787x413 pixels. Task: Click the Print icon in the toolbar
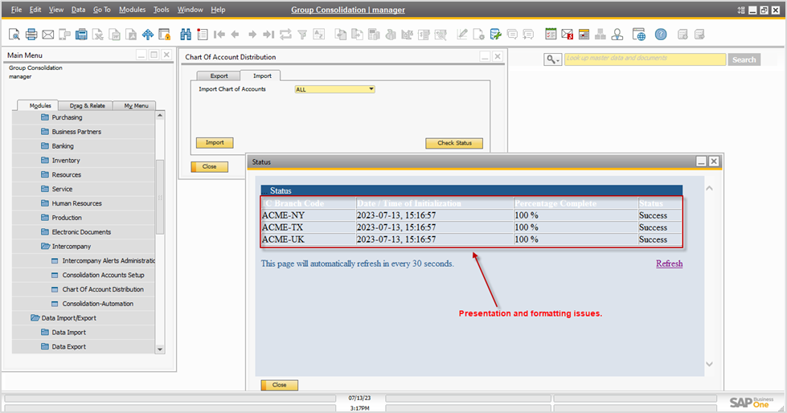[x=31, y=35]
